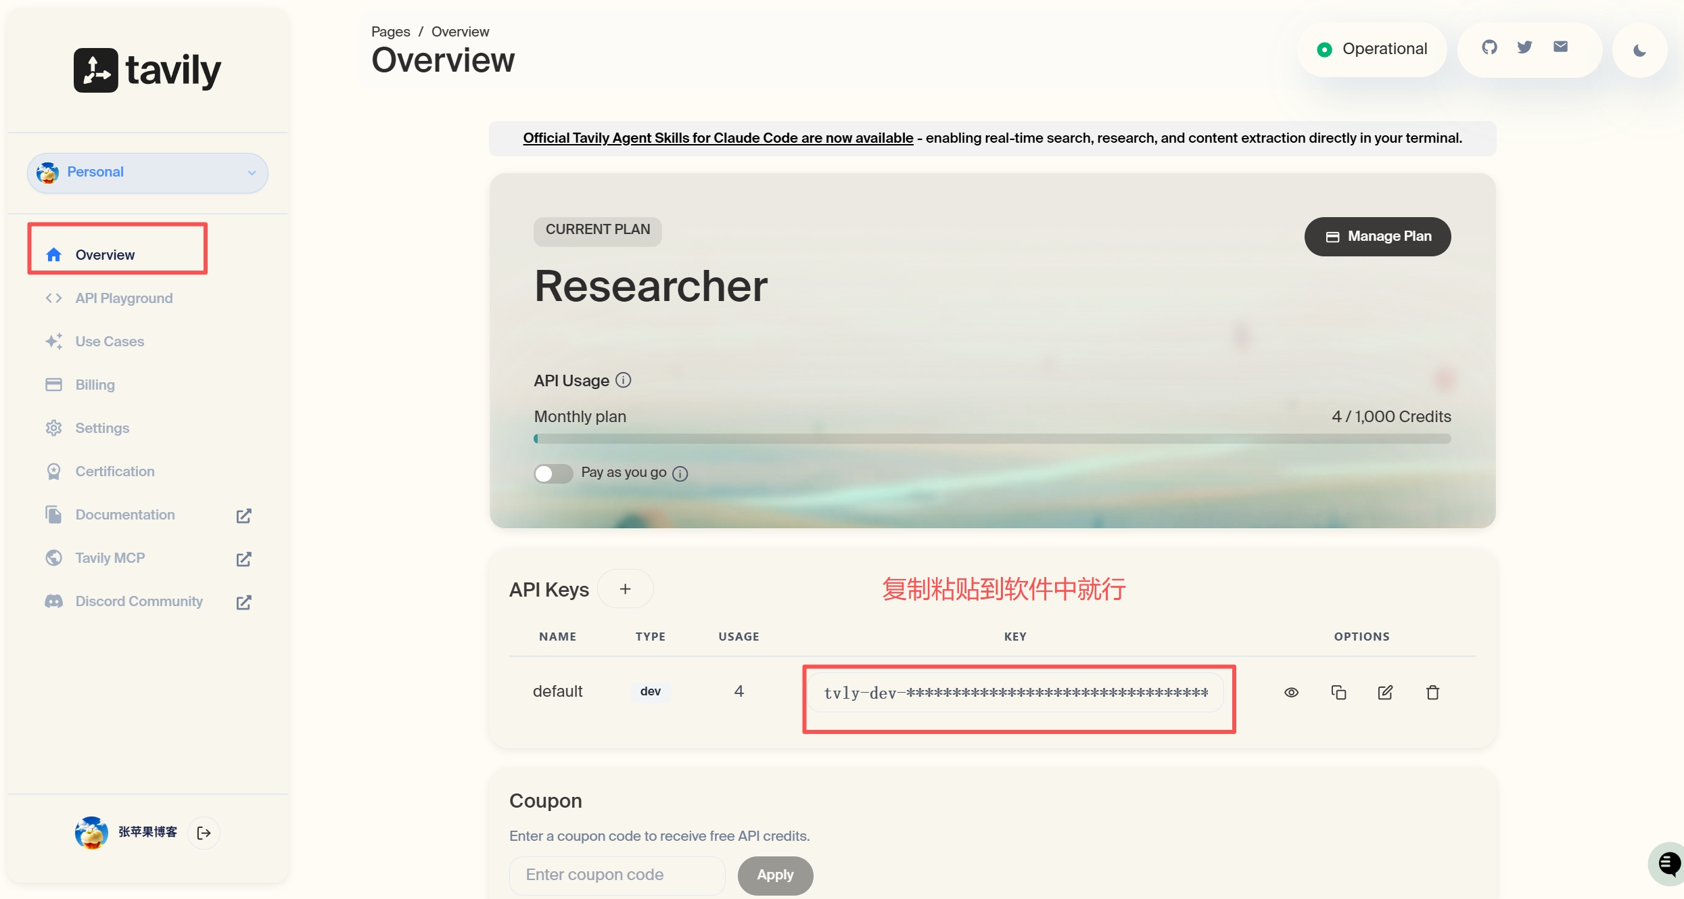Image resolution: width=1684 pixels, height=899 pixels.
Task: Open the chat support widget
Action: coord(1667,864)
